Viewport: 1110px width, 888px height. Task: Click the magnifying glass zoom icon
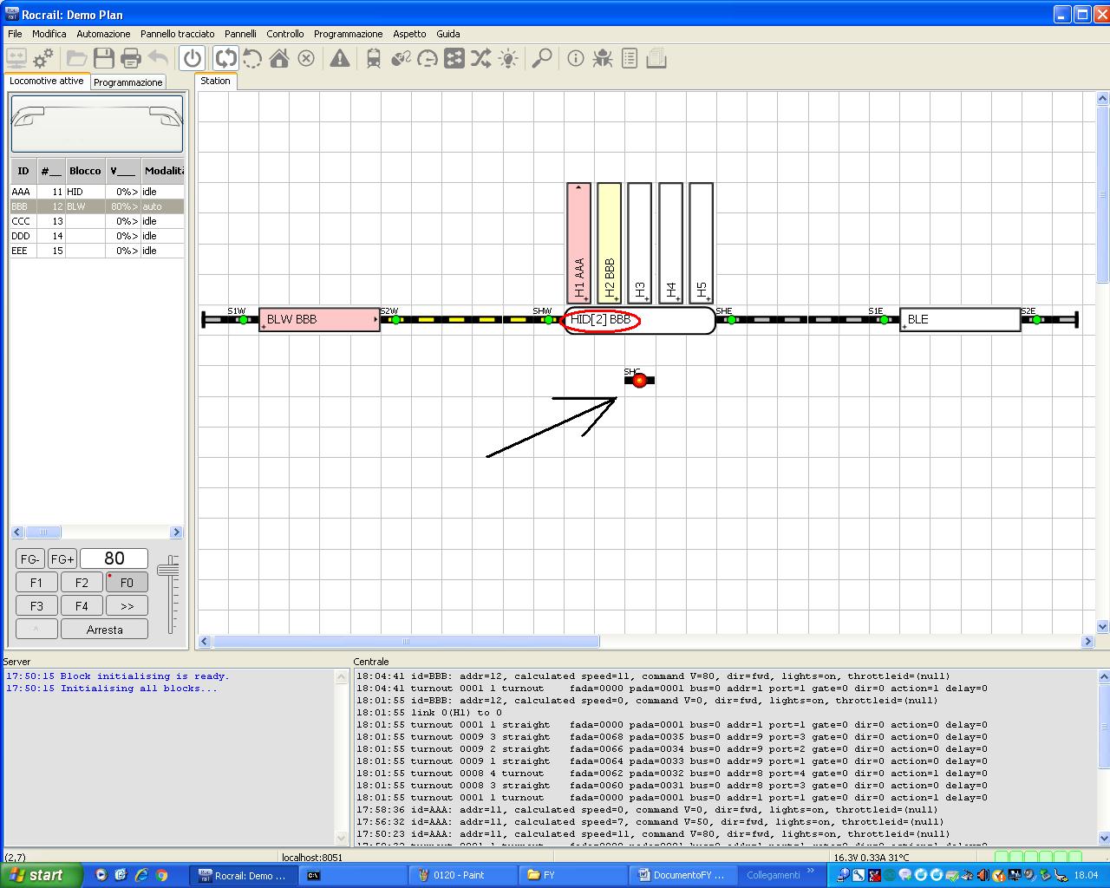(x=542, y=58)
